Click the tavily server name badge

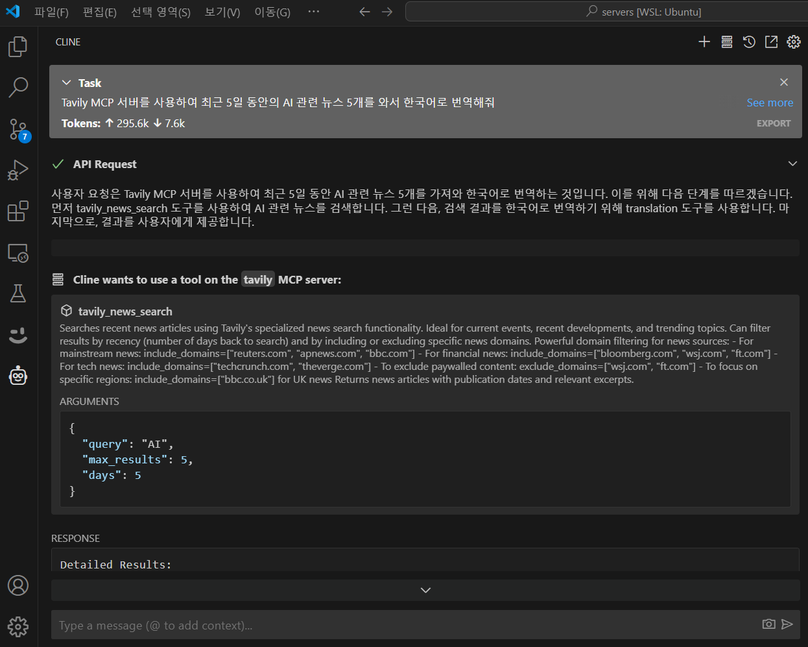(x=258, y=280)
